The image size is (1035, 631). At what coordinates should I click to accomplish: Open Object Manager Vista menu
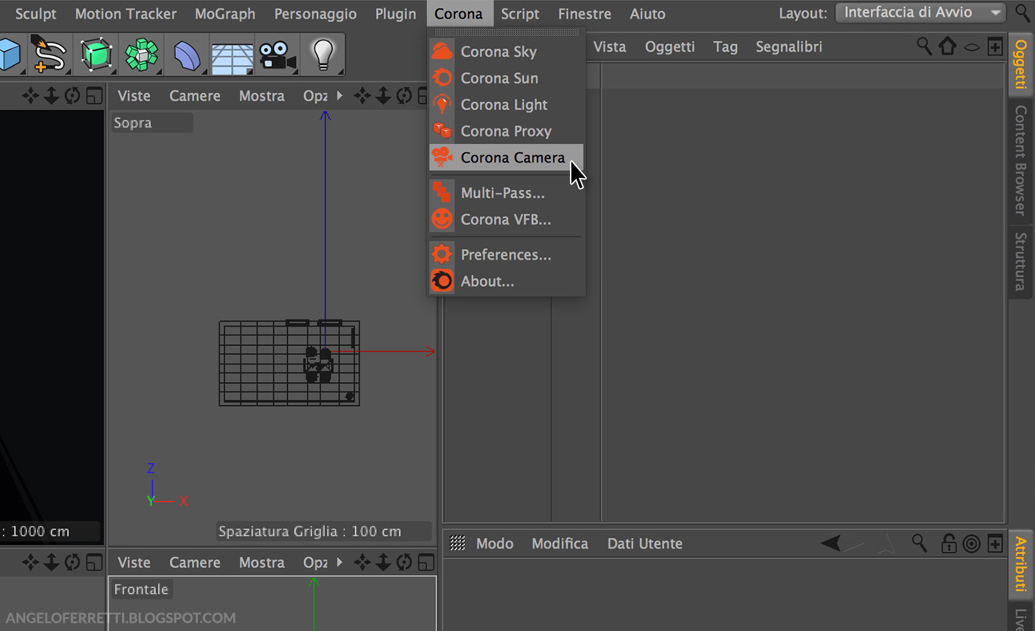[x=610, y=47]
